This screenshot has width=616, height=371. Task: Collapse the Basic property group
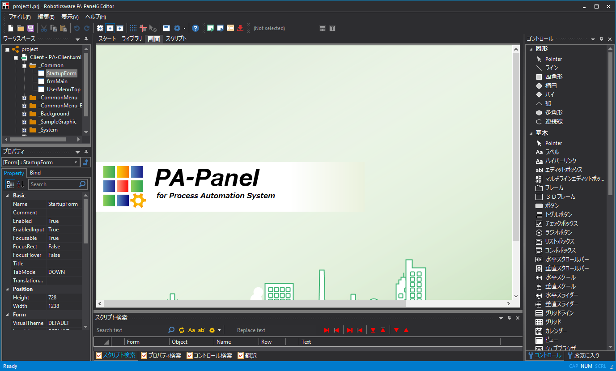[7, 196]
